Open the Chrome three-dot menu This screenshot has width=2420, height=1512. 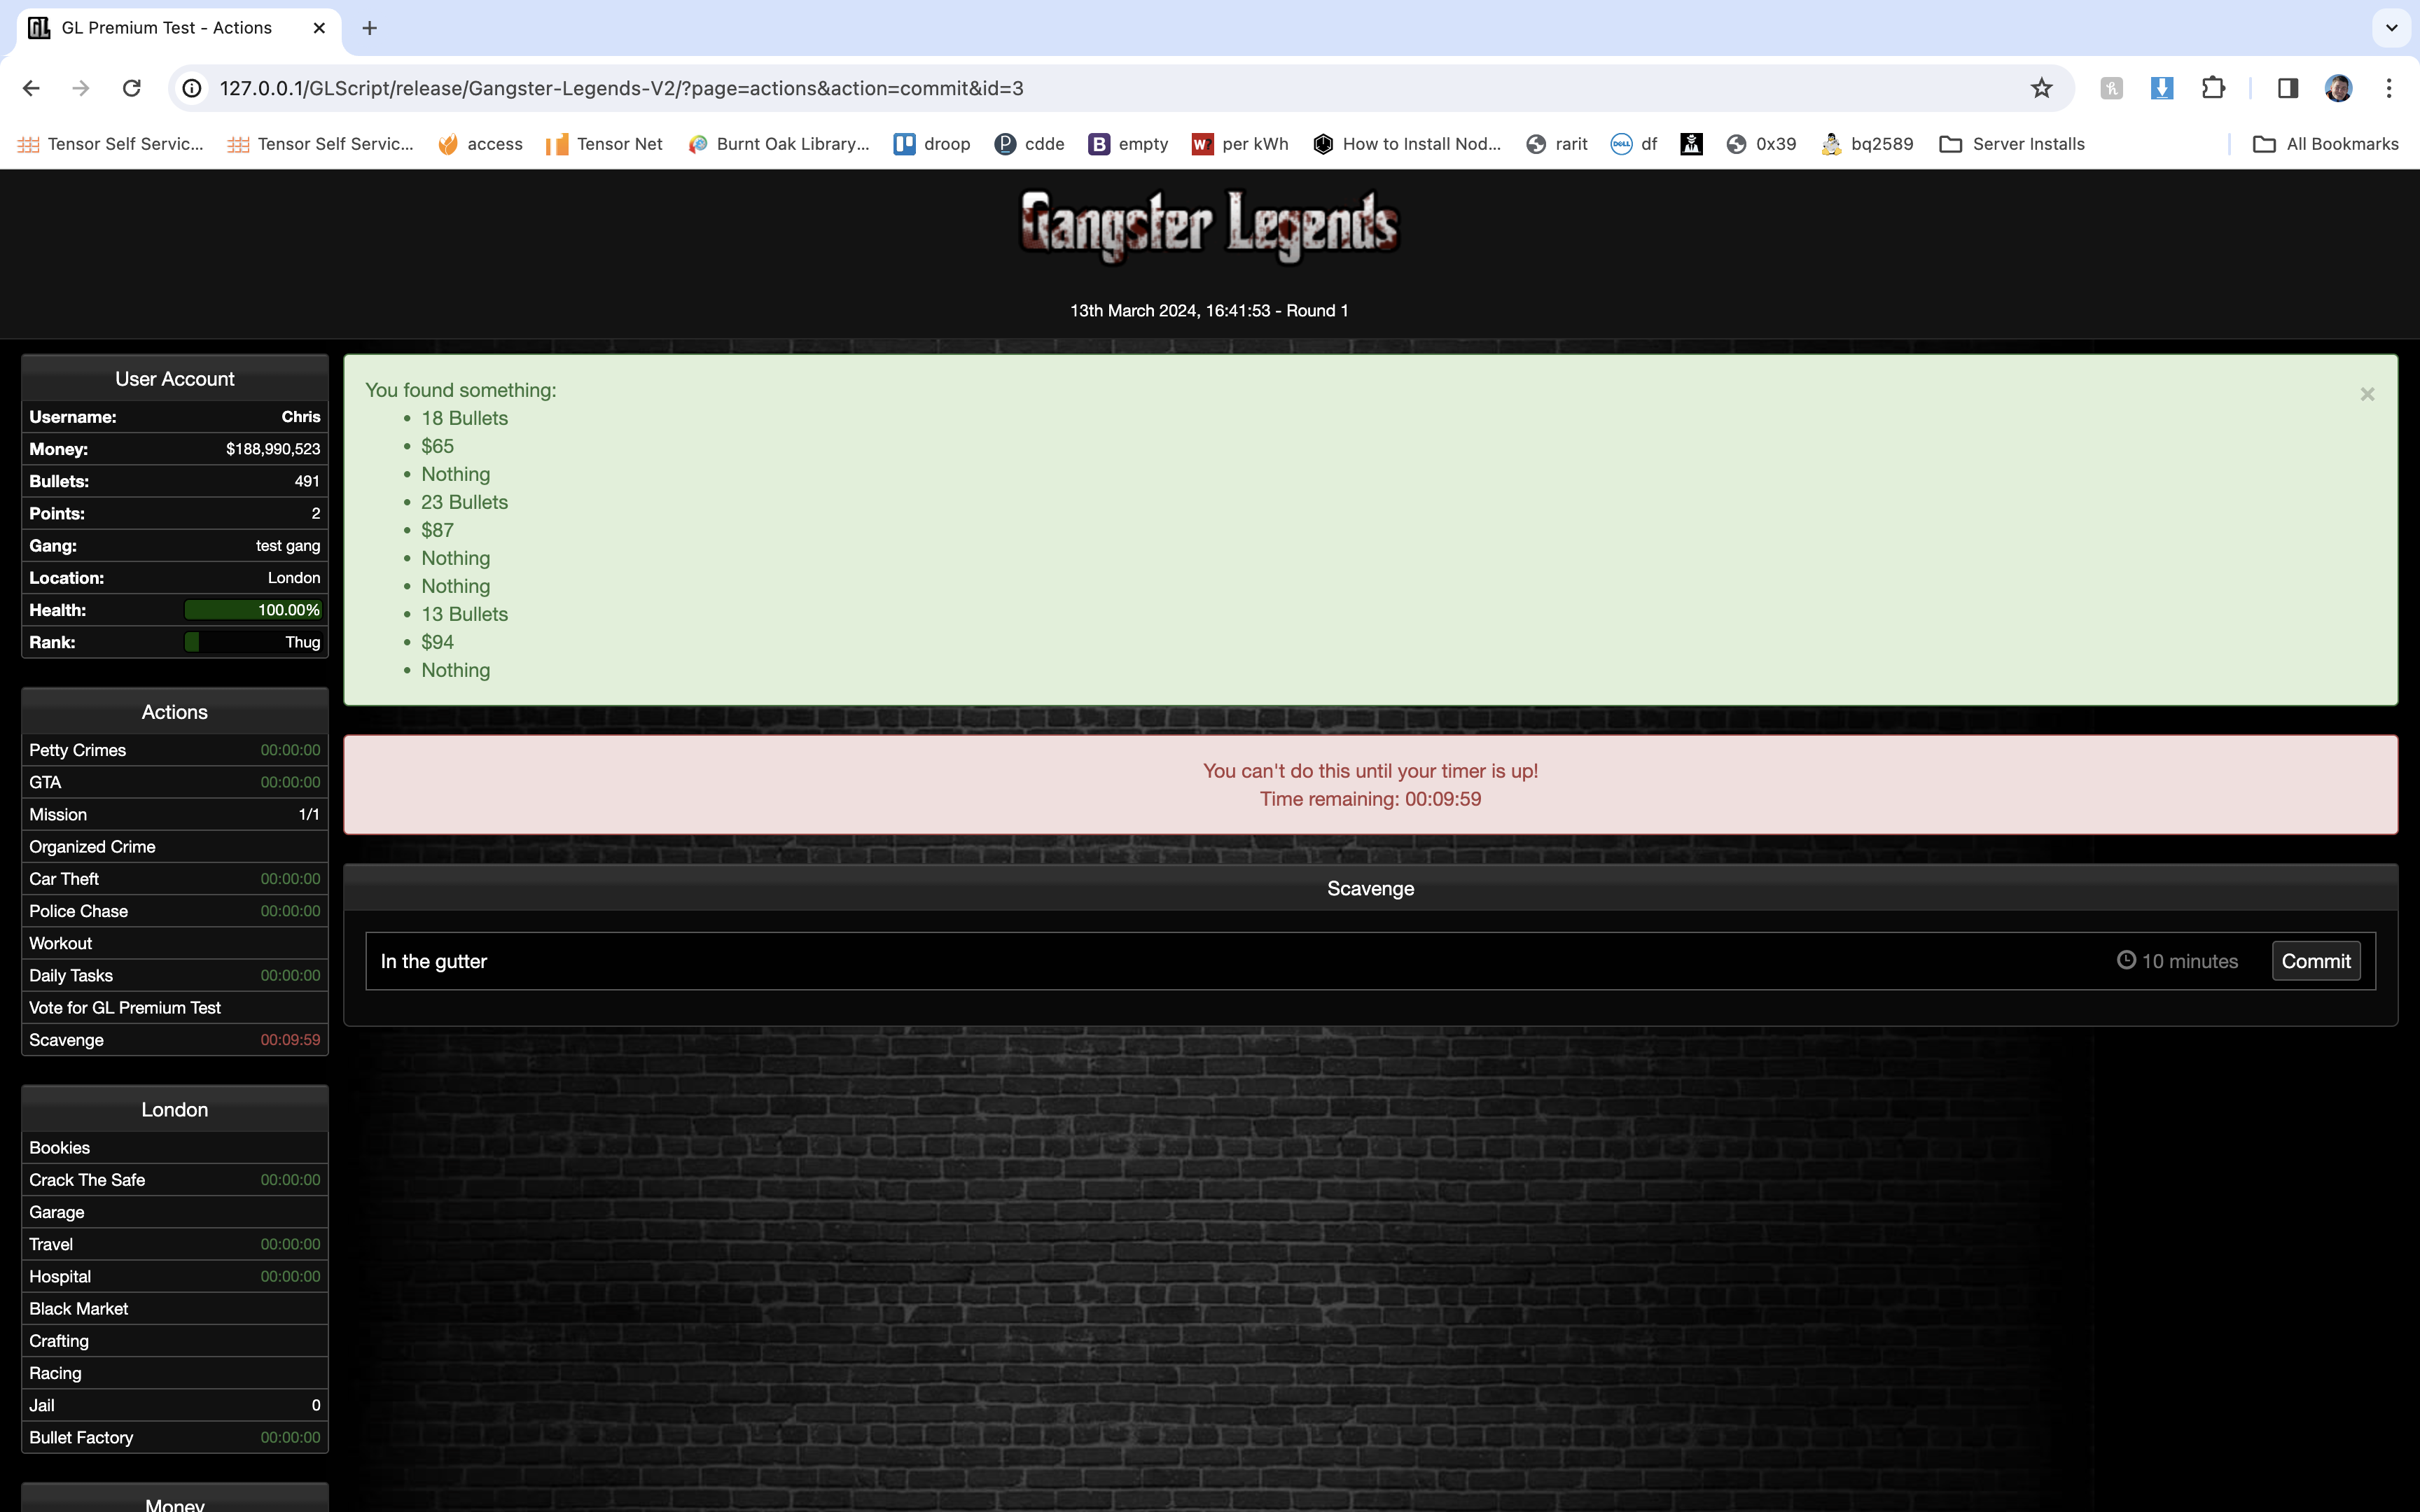tap(2389, 88)
